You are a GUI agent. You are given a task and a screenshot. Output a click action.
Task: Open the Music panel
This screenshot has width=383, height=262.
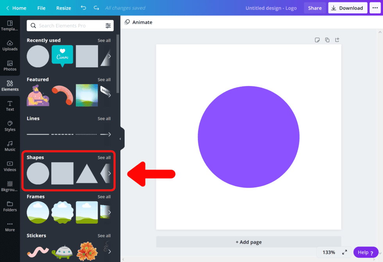(10, 145)
